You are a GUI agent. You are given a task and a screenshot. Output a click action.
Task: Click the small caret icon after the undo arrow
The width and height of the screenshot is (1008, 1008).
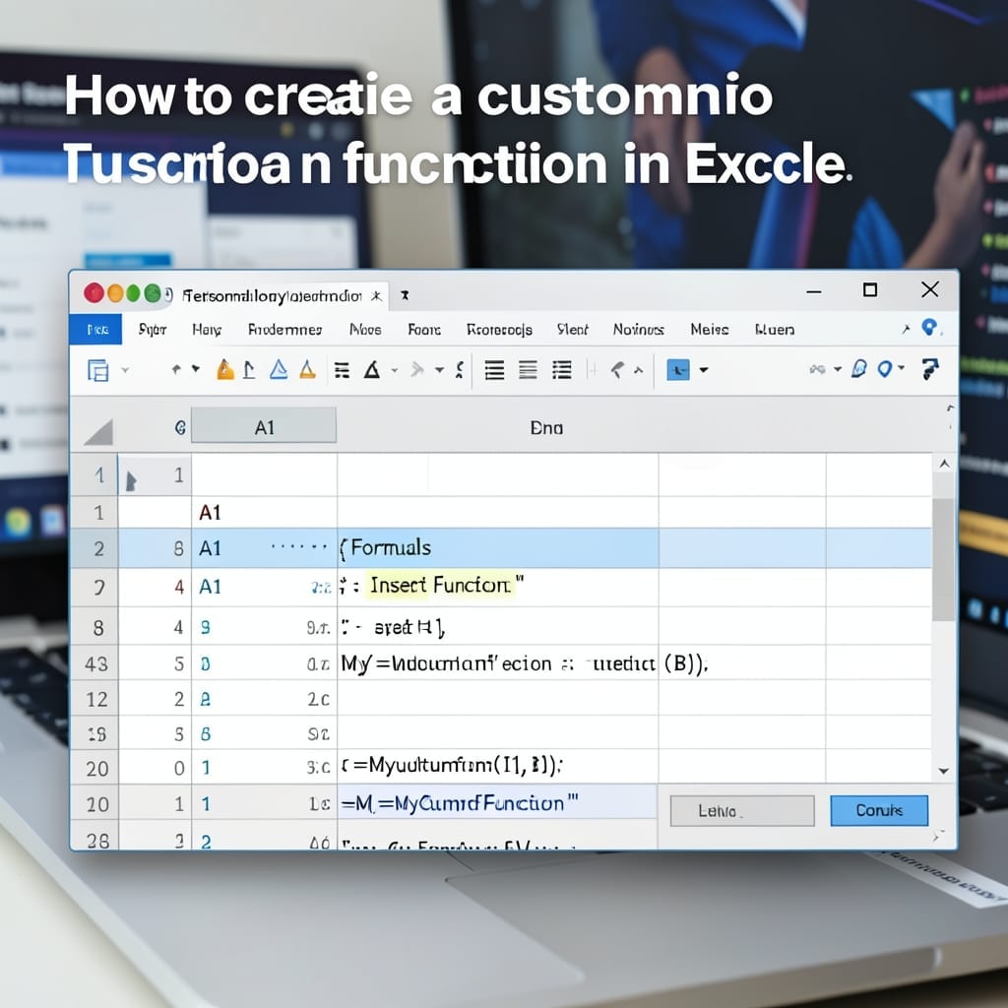[x=638, y=370]
